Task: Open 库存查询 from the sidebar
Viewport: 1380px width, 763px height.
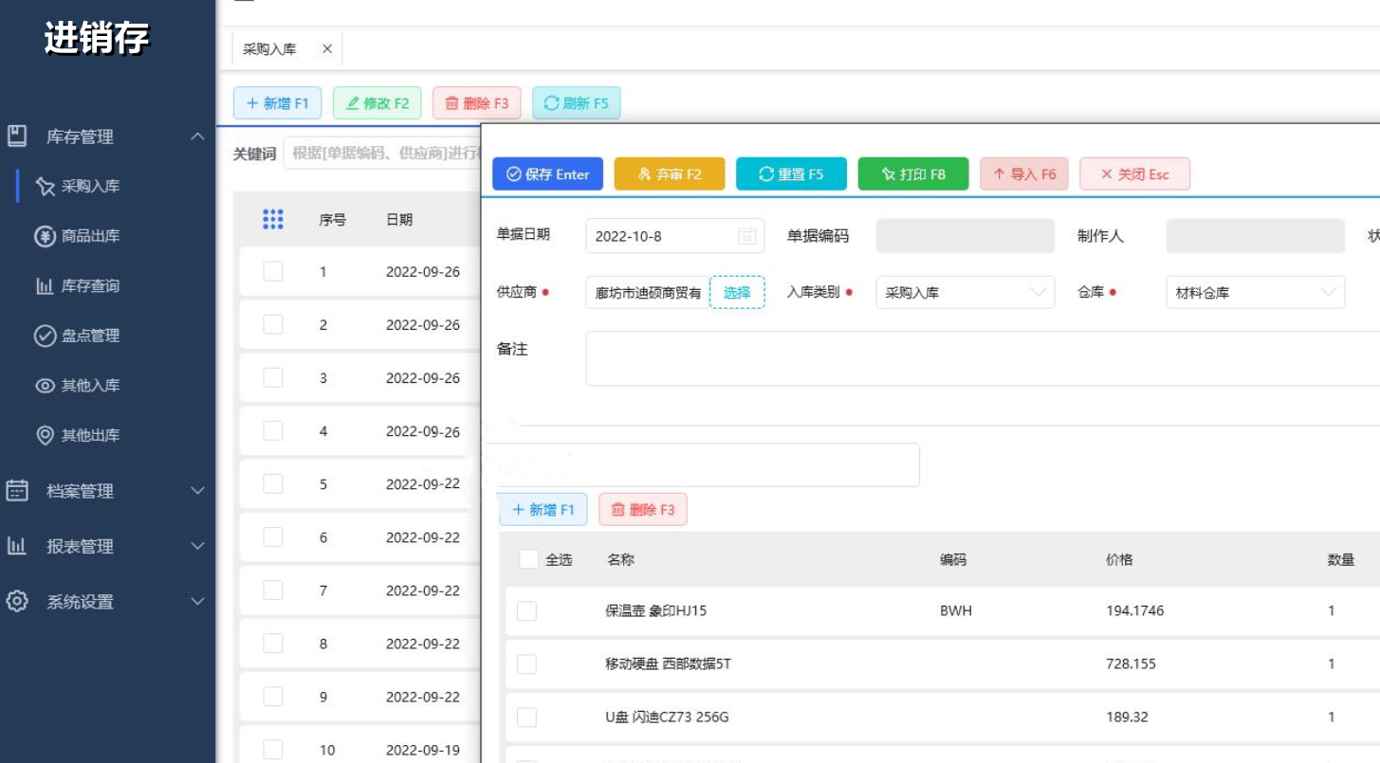Action: pos(90,286)
